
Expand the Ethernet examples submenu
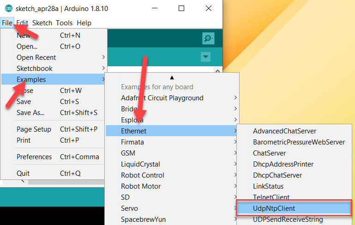172,131
